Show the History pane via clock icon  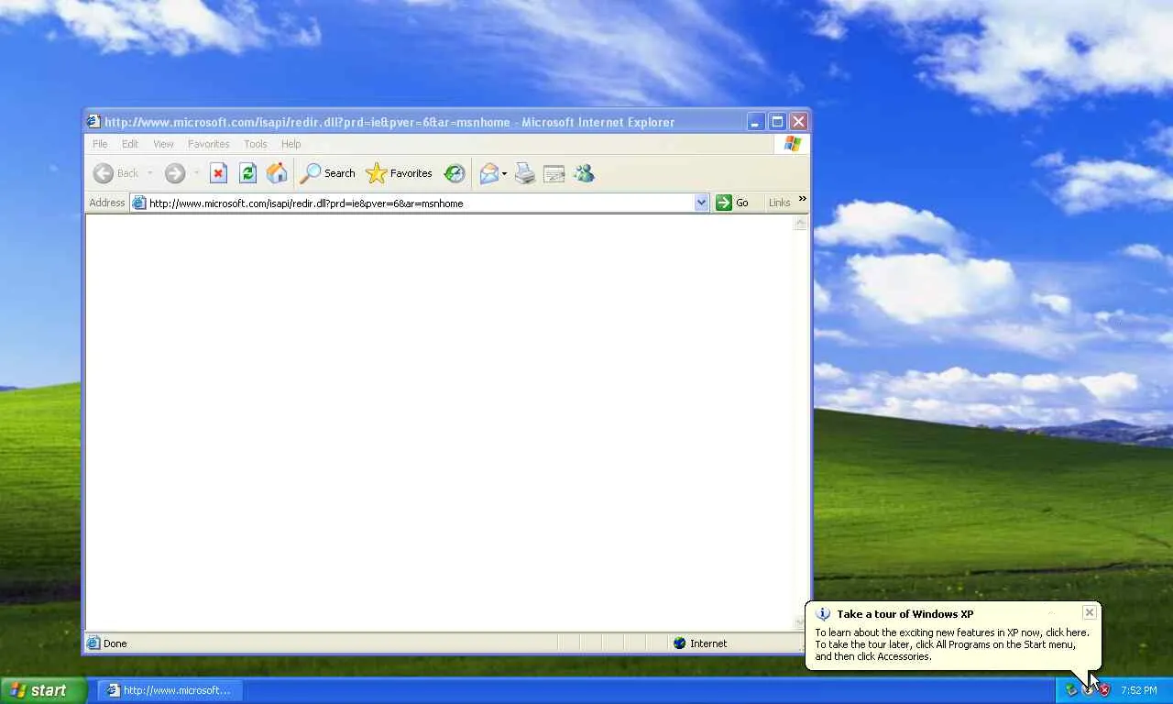tap(455, 173)
